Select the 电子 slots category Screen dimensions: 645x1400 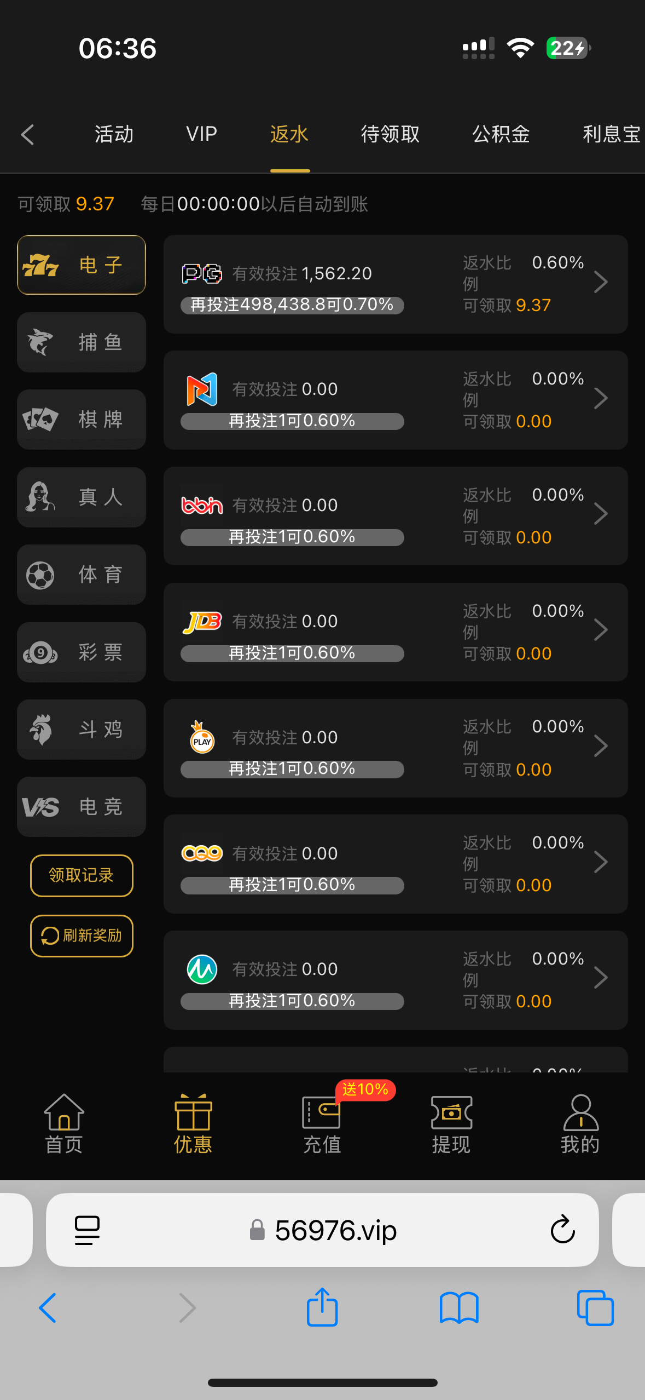(x=82, y=265)
